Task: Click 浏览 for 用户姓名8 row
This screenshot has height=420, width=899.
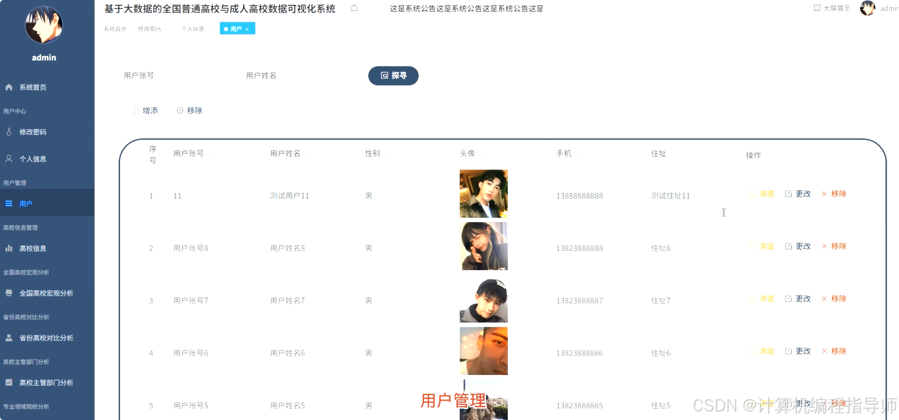Action: [x=762, y=246]
